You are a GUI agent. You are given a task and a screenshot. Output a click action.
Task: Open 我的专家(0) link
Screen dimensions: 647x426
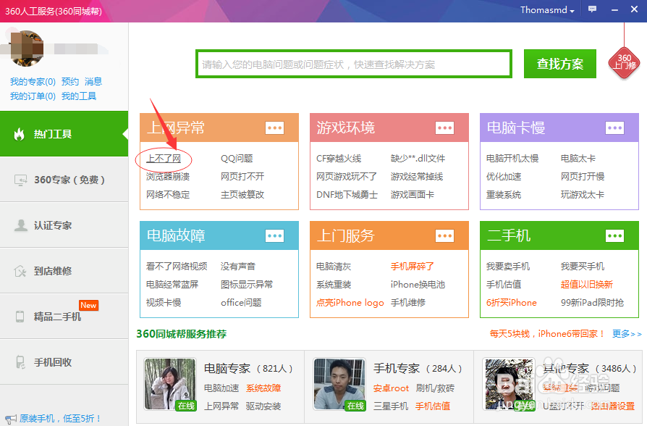click(x=33, y=81)
